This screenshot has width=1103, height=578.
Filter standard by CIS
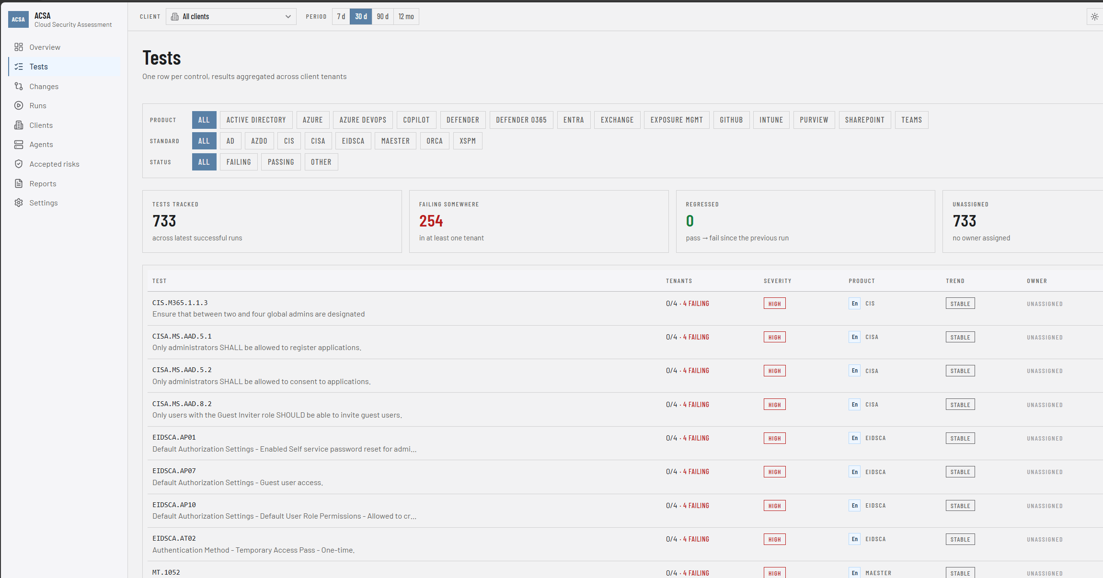(x=289, y=141)
